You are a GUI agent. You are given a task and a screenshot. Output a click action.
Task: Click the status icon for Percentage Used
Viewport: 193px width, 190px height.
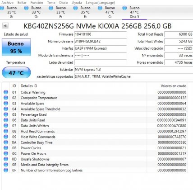click(x=6, y=114)
